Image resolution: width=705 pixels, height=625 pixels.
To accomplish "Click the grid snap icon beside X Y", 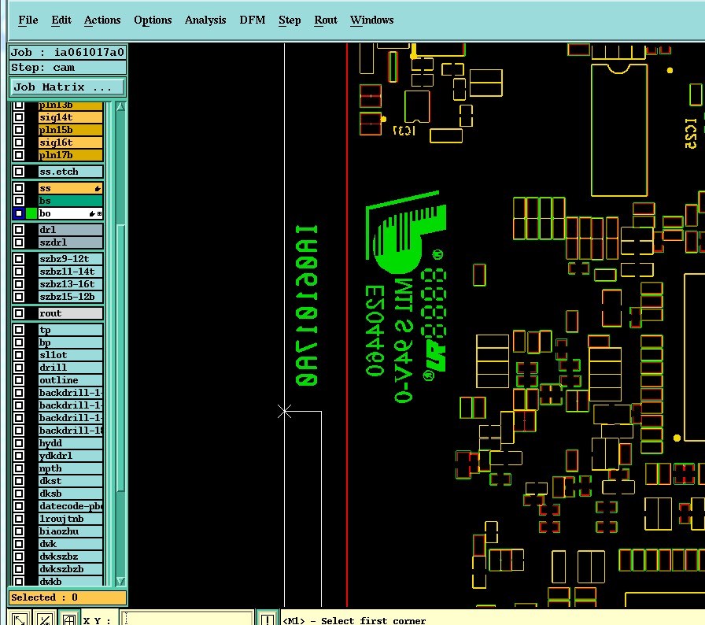I will [x=68, y=619].
